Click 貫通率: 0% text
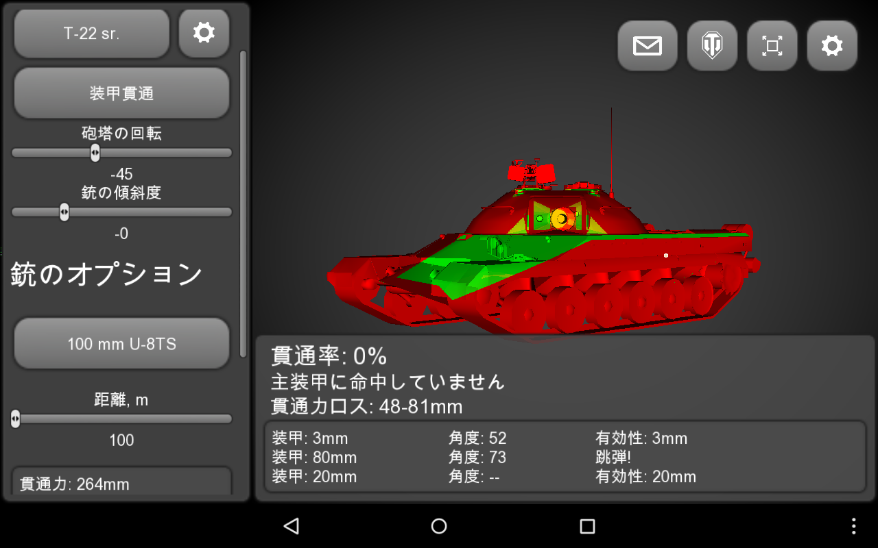The width and height of the screenshot is (878, 548). (329, 356)
